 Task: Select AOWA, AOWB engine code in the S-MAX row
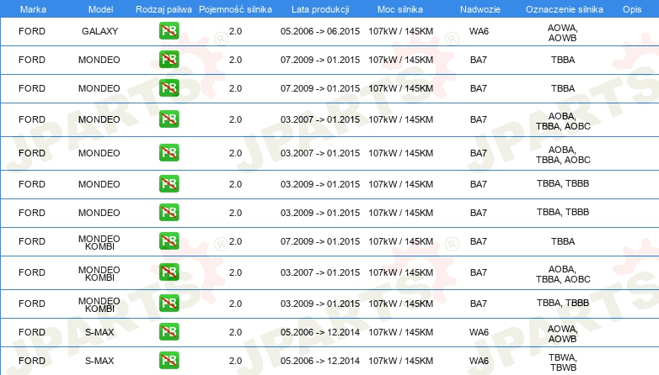[563, 334]
